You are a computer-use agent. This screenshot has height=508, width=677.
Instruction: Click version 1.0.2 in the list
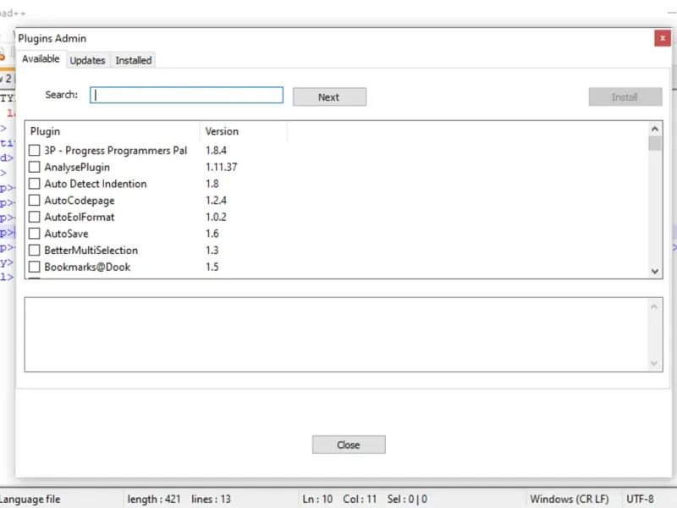point(216,217)
